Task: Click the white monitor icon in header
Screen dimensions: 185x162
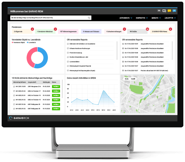Action: pos(164,11)
